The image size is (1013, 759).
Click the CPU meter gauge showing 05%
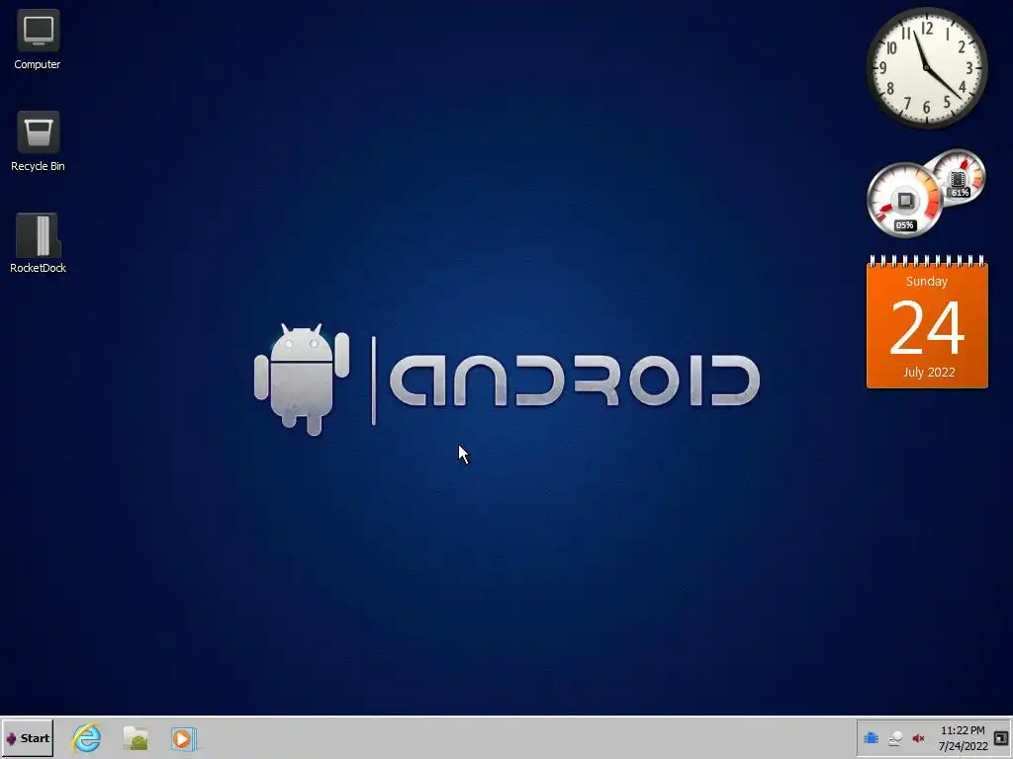(904, 201)
